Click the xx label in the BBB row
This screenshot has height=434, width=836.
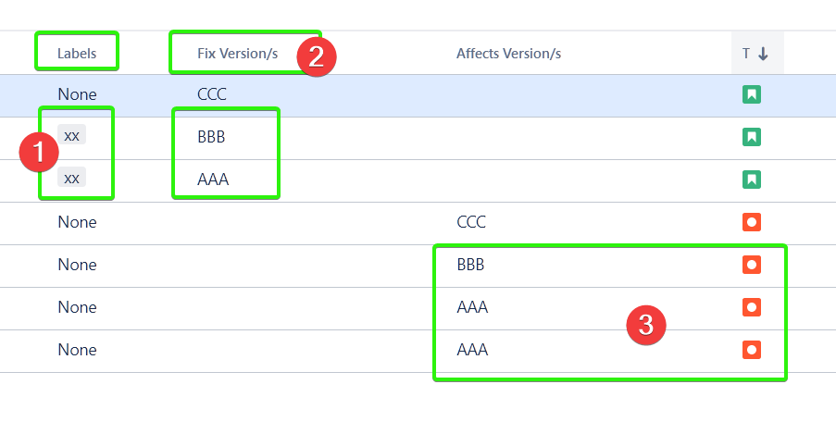[71, 135]
